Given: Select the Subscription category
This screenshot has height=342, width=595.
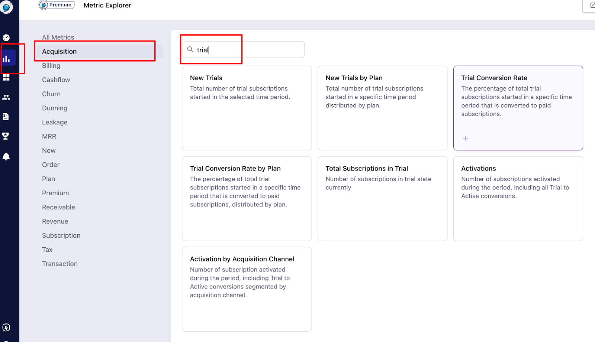Looking at the screenshot, I should [61, 235].
